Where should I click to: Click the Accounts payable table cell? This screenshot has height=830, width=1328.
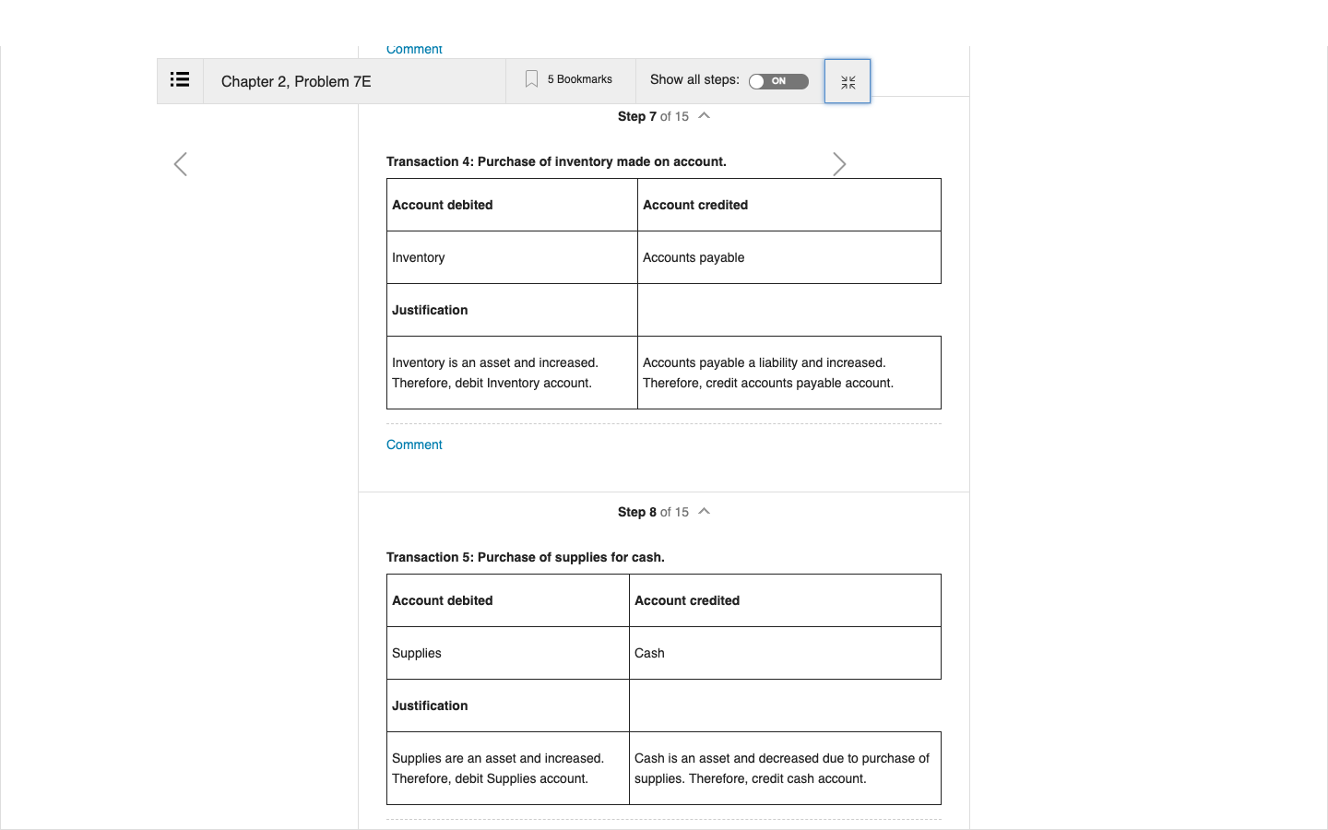pyautogui.click(x=789, y=257)
